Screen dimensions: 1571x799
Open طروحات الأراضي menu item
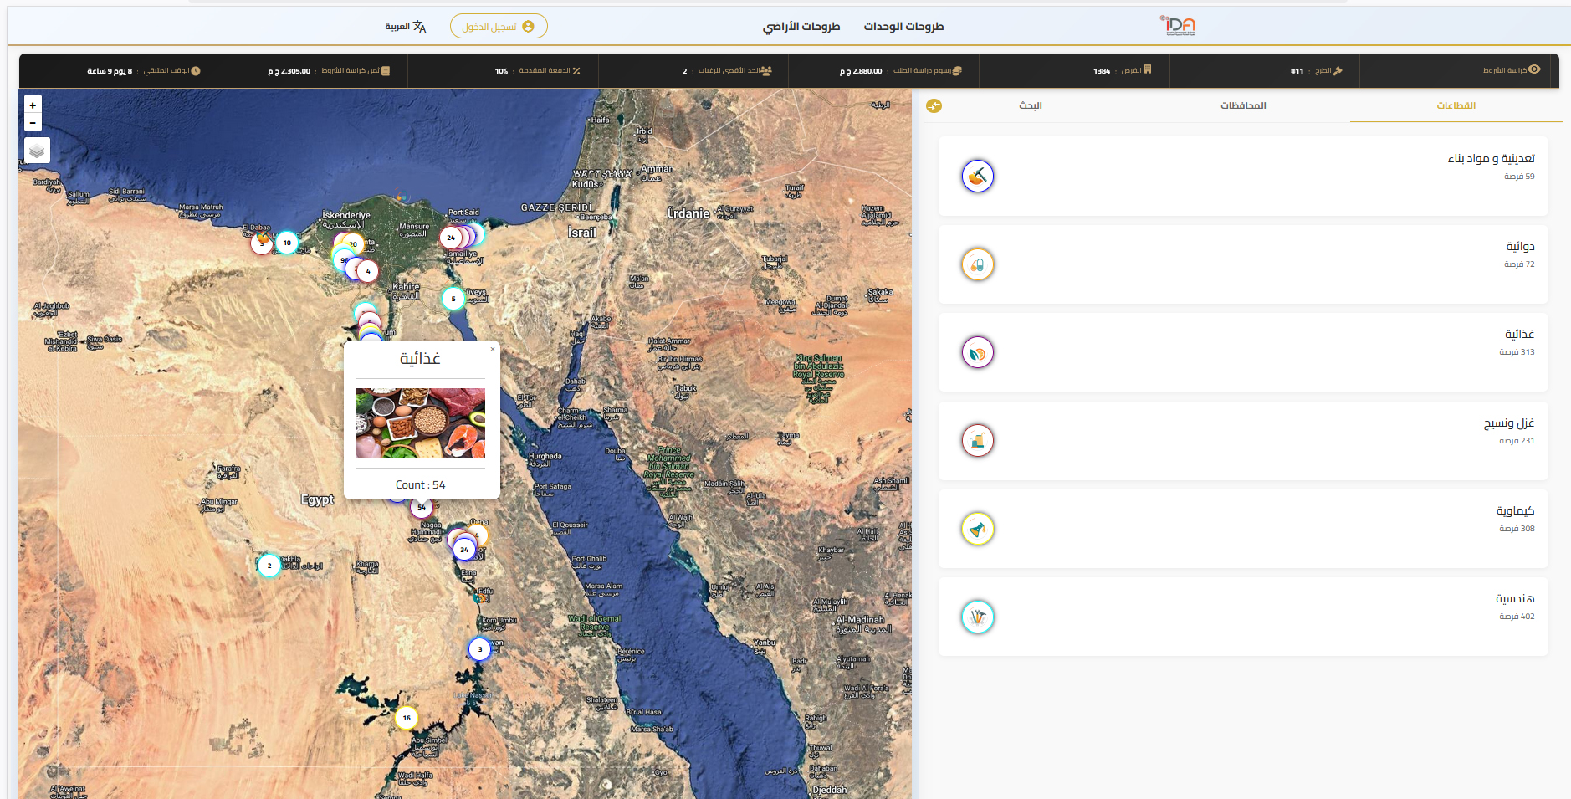click(x=801, y=27)
